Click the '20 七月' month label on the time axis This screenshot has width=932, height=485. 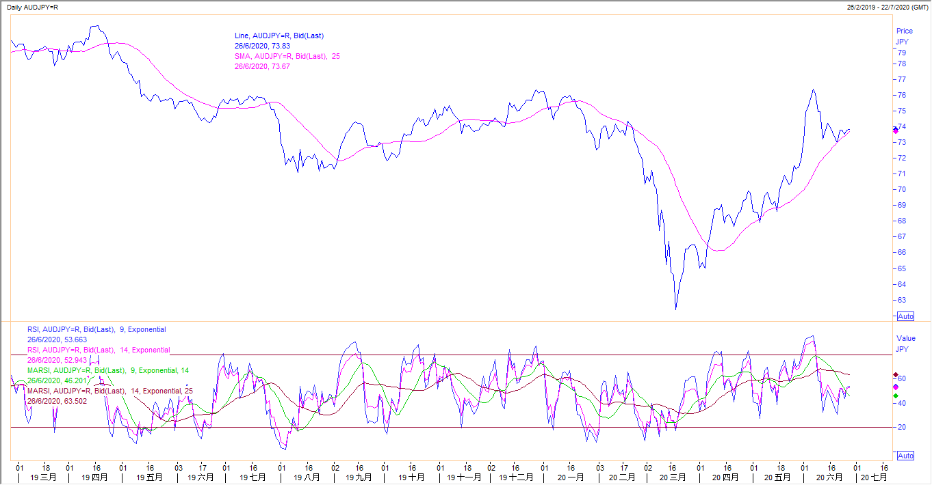[x=875, y=477]
